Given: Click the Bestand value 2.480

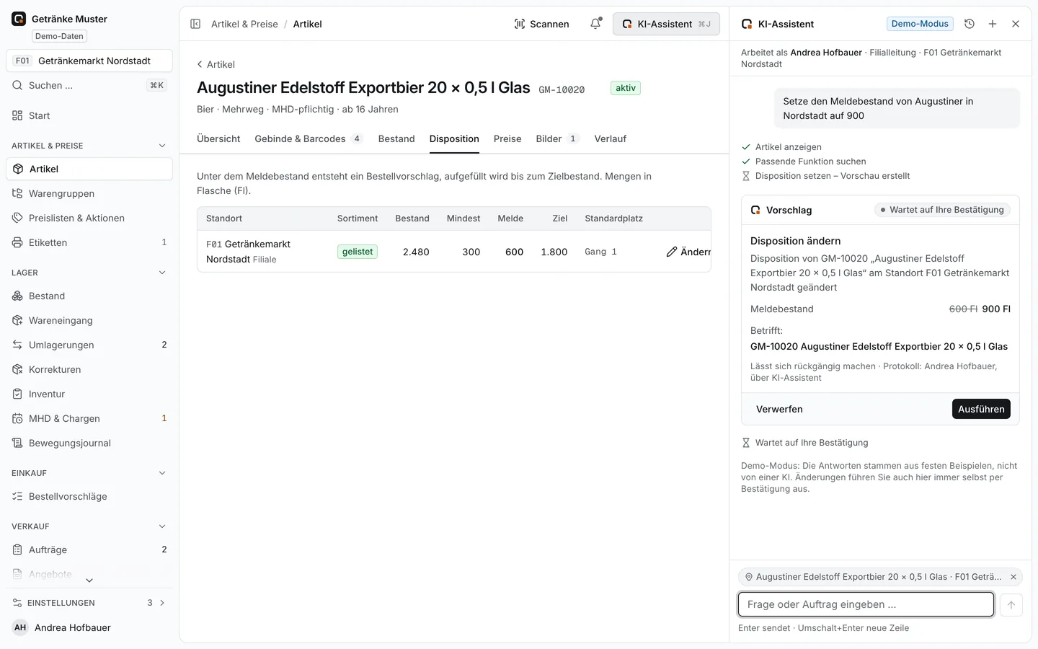Looking at the screenshot, I should [416, 252].
